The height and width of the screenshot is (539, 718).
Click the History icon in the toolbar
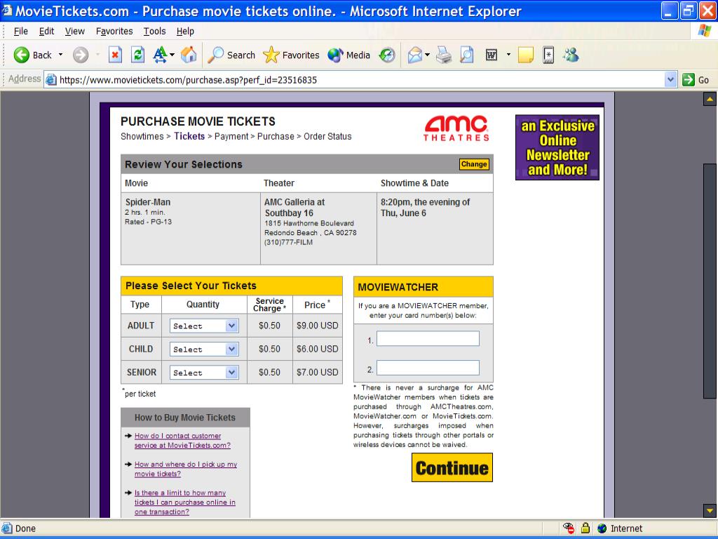[x=387, y=55]
